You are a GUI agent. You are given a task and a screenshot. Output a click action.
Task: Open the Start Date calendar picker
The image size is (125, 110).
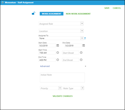[58, 46]
